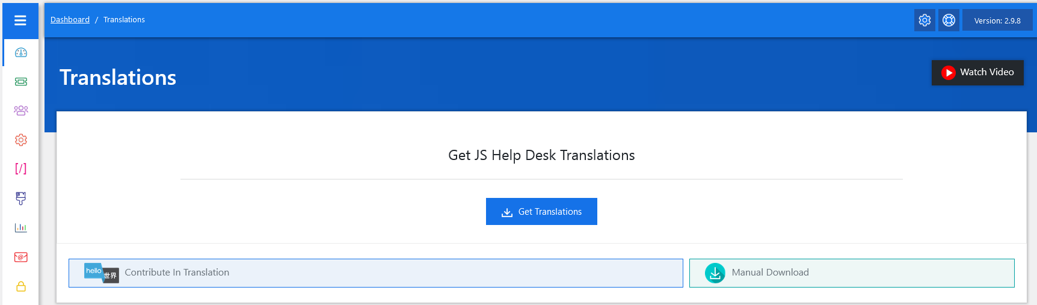The image size is (1037, 305).
Task: Open the yellow padlock icon in sidebar
Action: pos(21,286)
